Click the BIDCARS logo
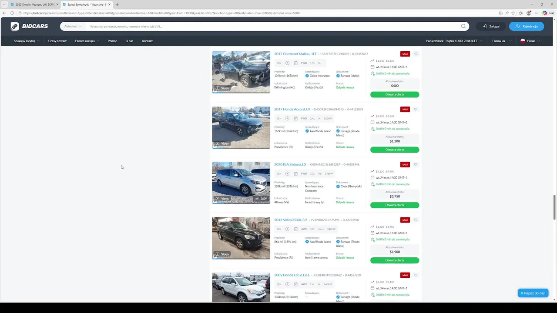 coord(29,27)
